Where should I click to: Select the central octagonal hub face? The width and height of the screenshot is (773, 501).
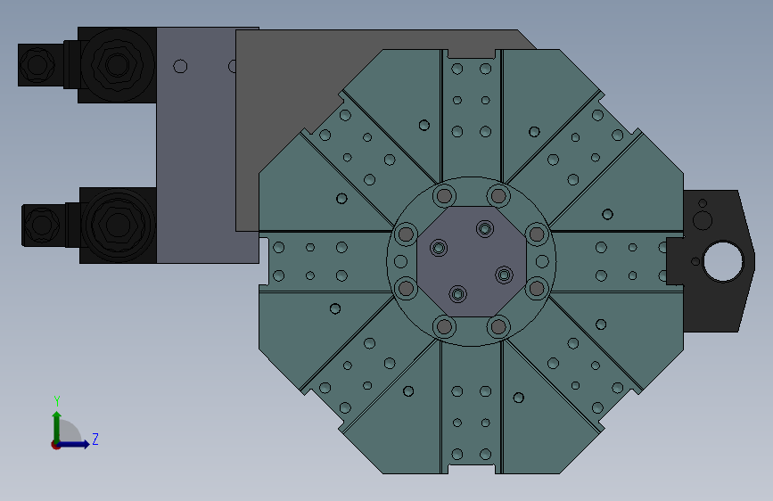472,261
